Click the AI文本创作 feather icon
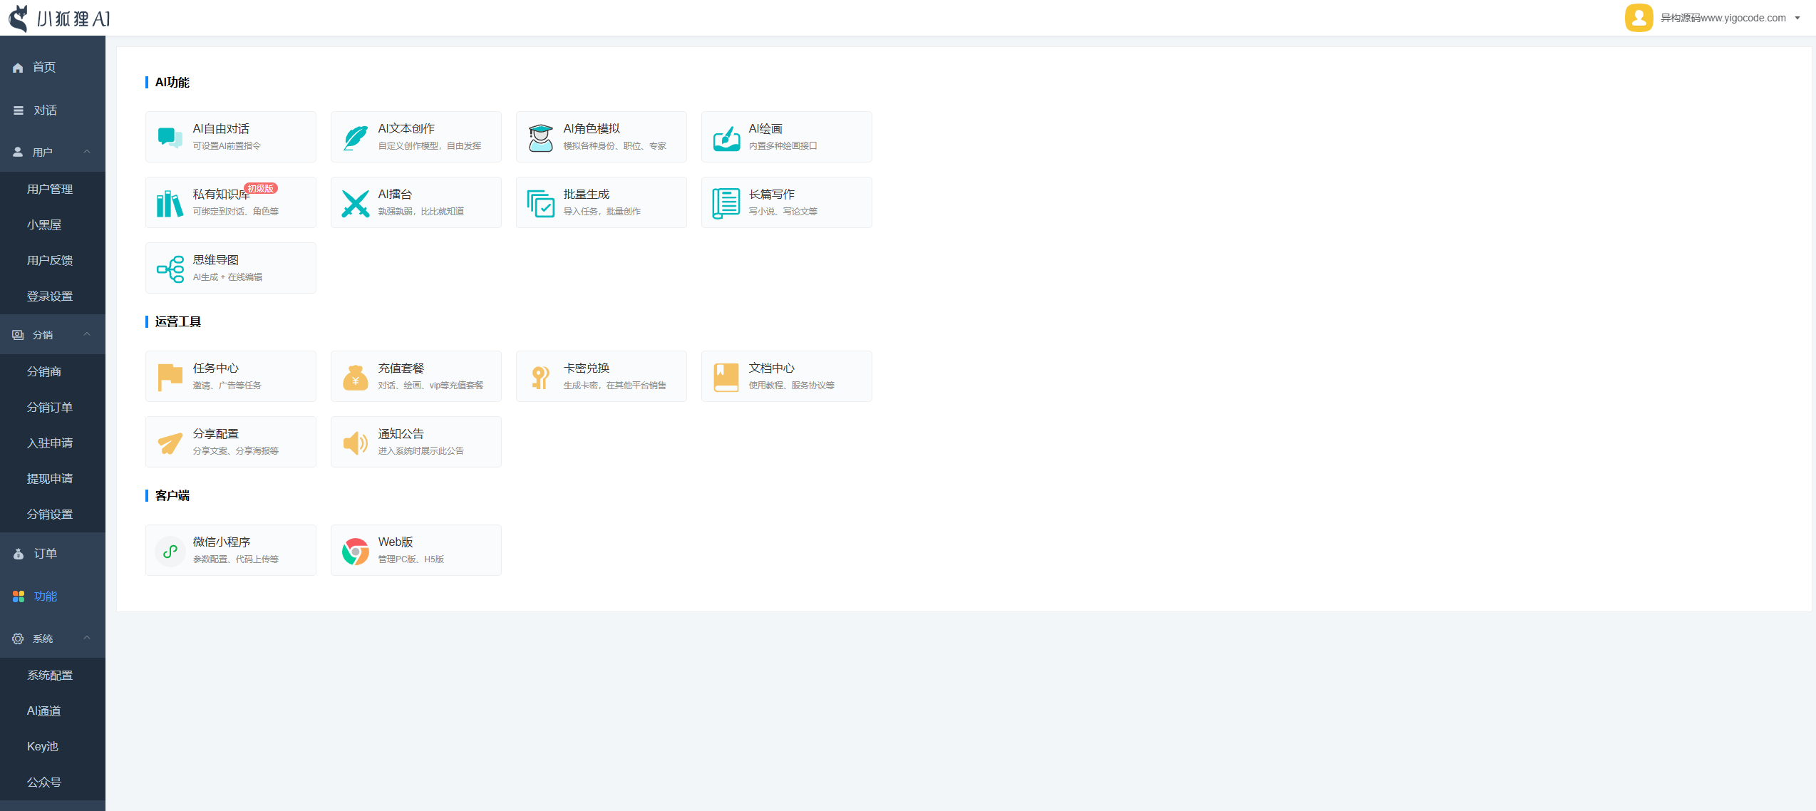Viewport: 1816px width, 811px height. pos(355,137)
